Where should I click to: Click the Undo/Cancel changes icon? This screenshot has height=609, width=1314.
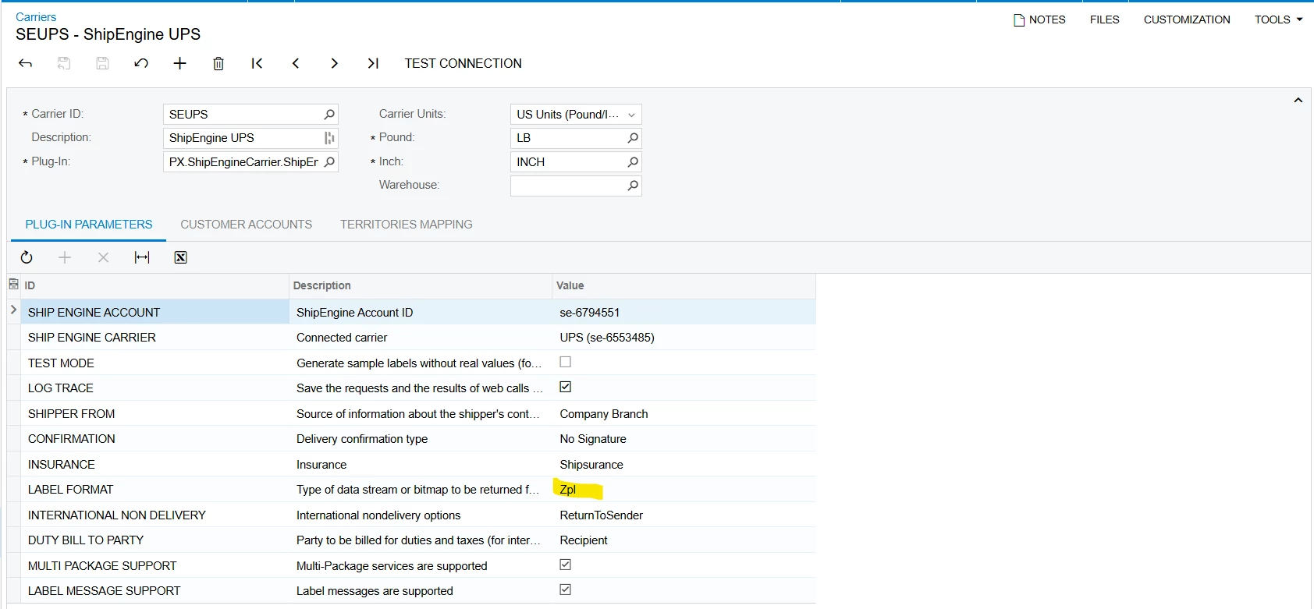(141, 63)
